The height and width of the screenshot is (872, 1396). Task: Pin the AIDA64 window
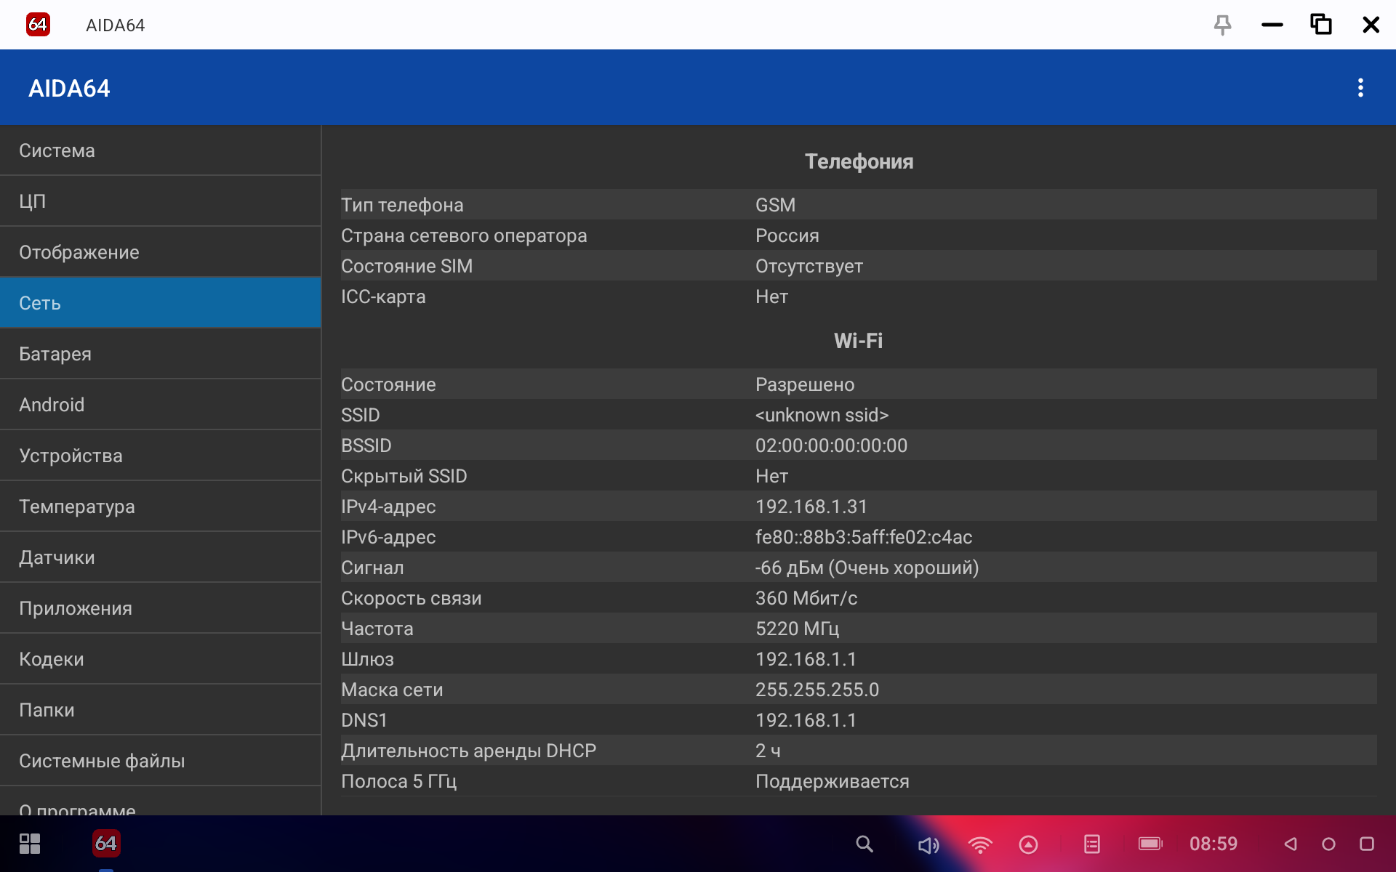click(x=1222, y=25)
